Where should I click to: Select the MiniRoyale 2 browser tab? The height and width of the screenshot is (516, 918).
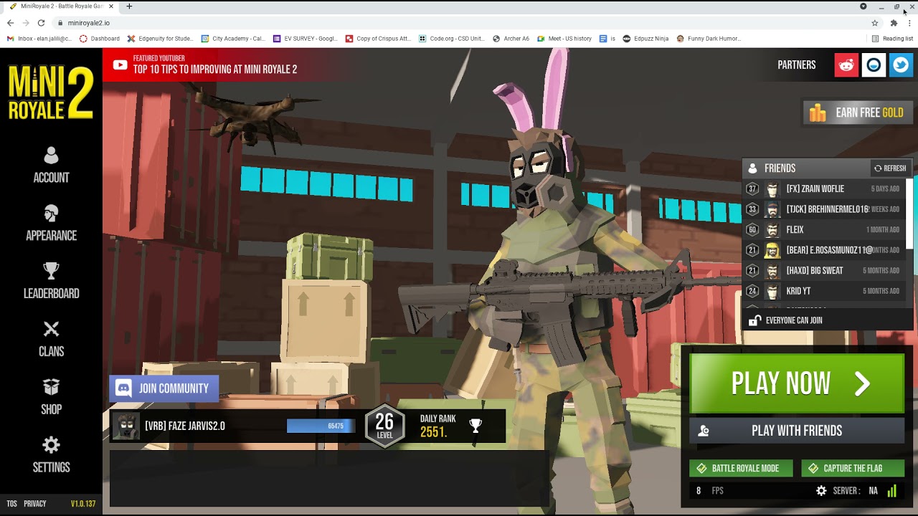point(61,6)
